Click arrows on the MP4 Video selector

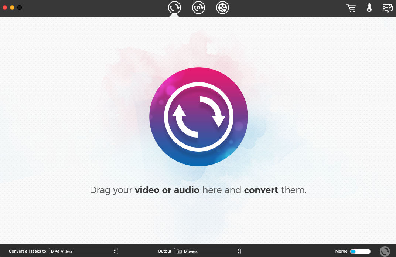[x=115, y=251]
